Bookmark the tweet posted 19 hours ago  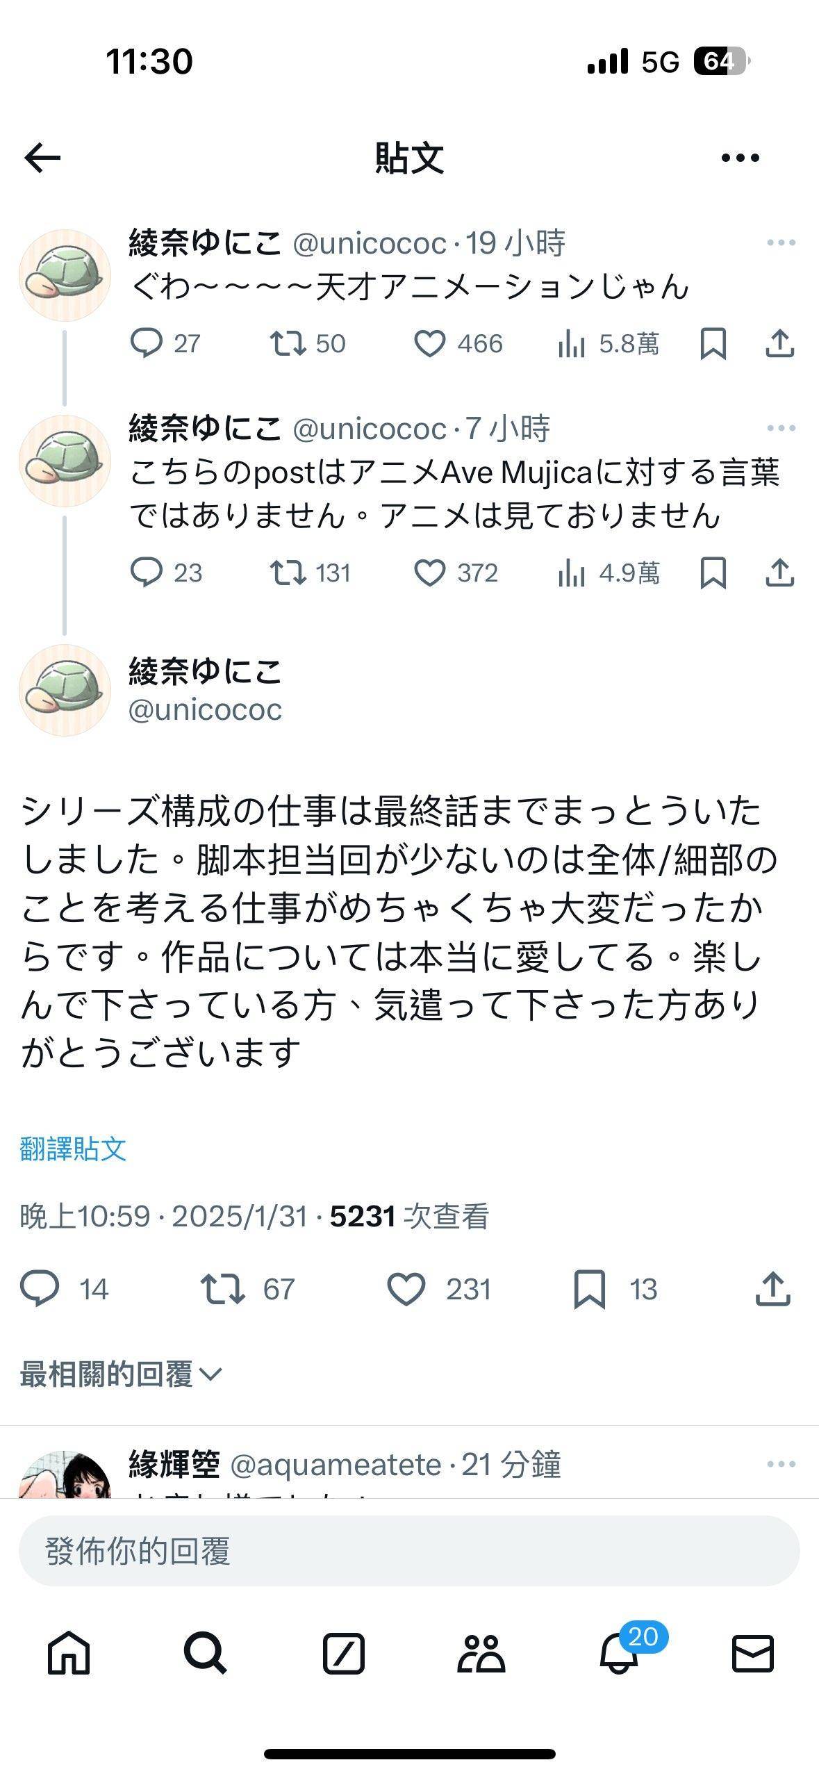click(x=714, y=343)
